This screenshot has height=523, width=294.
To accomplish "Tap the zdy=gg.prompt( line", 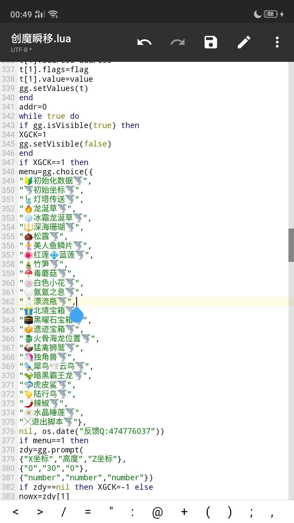I will click(x=51, y=450).
